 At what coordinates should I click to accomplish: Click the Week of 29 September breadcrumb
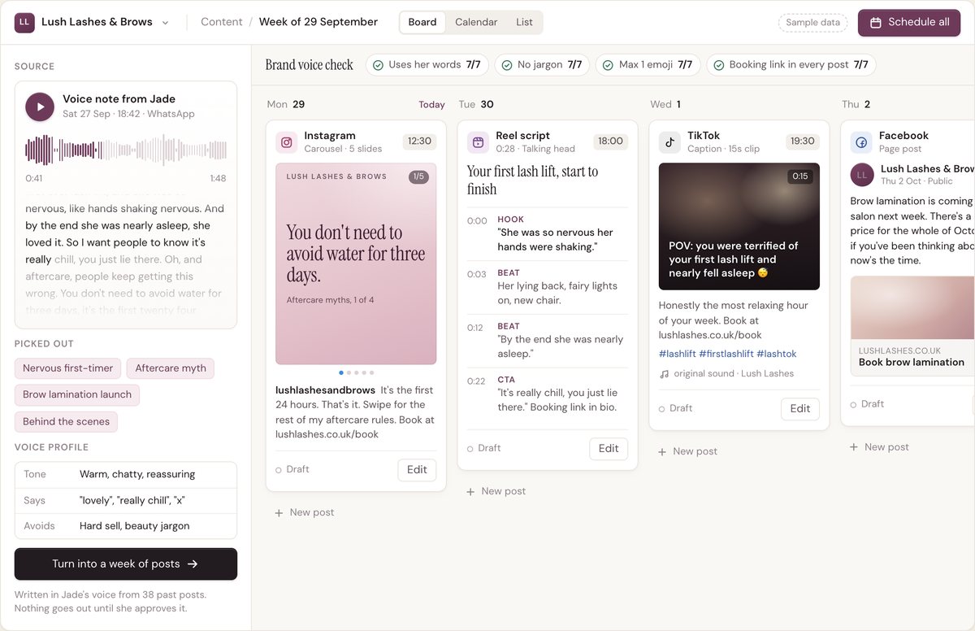pos(318,22)
